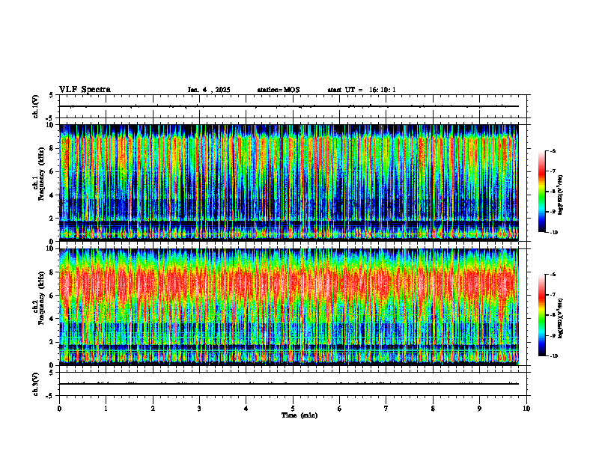Select the "Jan. 4, 2025" date text
This screenshot has width=593, height=458.
[209, 90]
